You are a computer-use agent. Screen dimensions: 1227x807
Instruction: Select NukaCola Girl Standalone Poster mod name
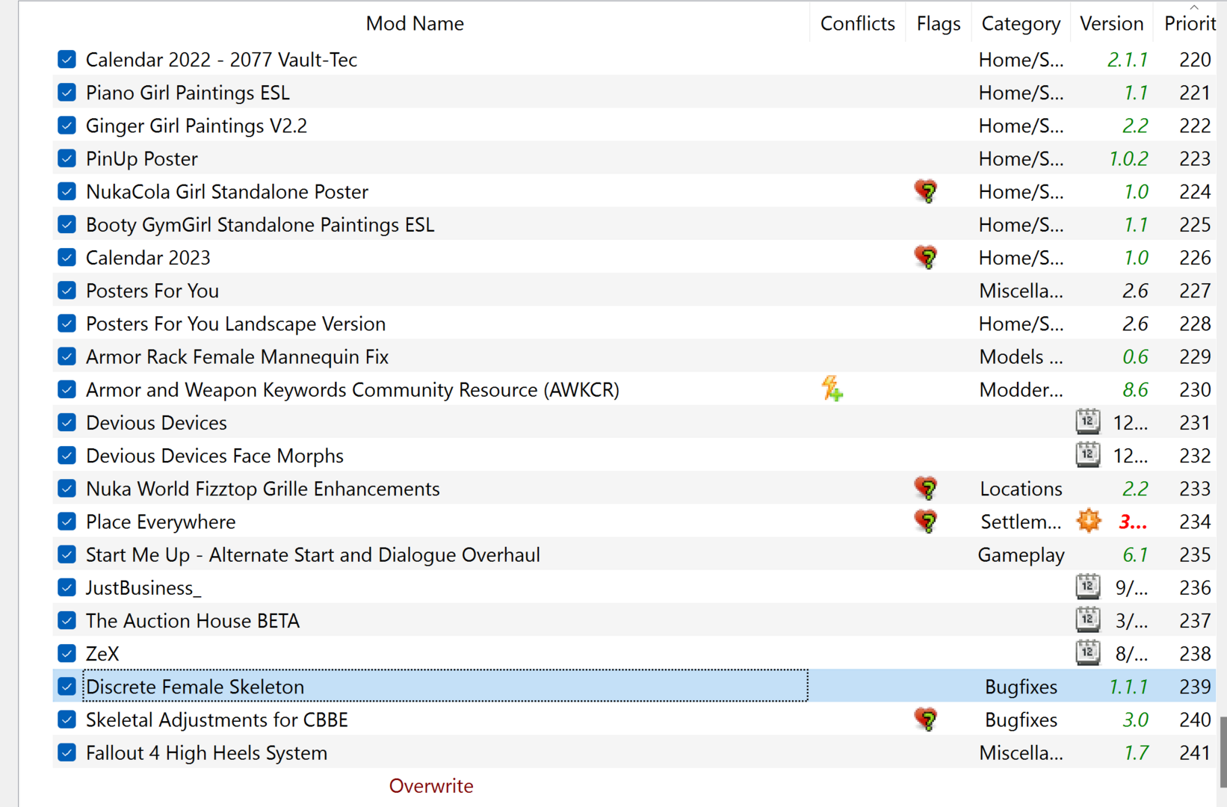click(227, 191)
